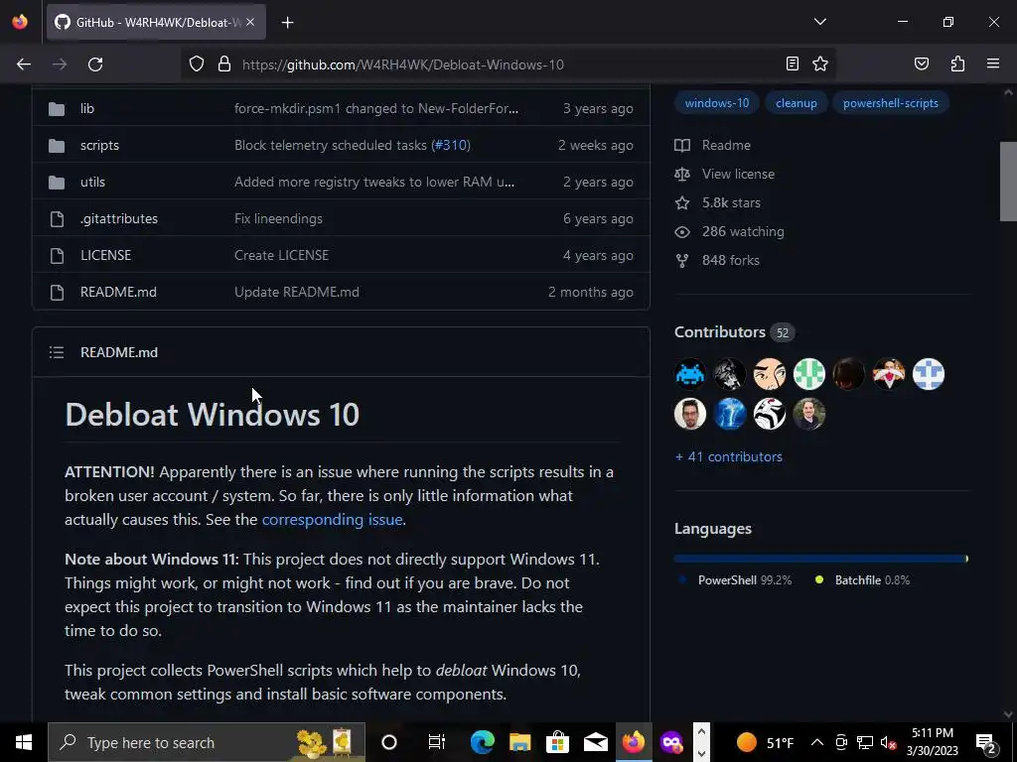Open the green pattern contributor avatar
The width and height of the screenshot is (1017, 762).
(808, 374)
